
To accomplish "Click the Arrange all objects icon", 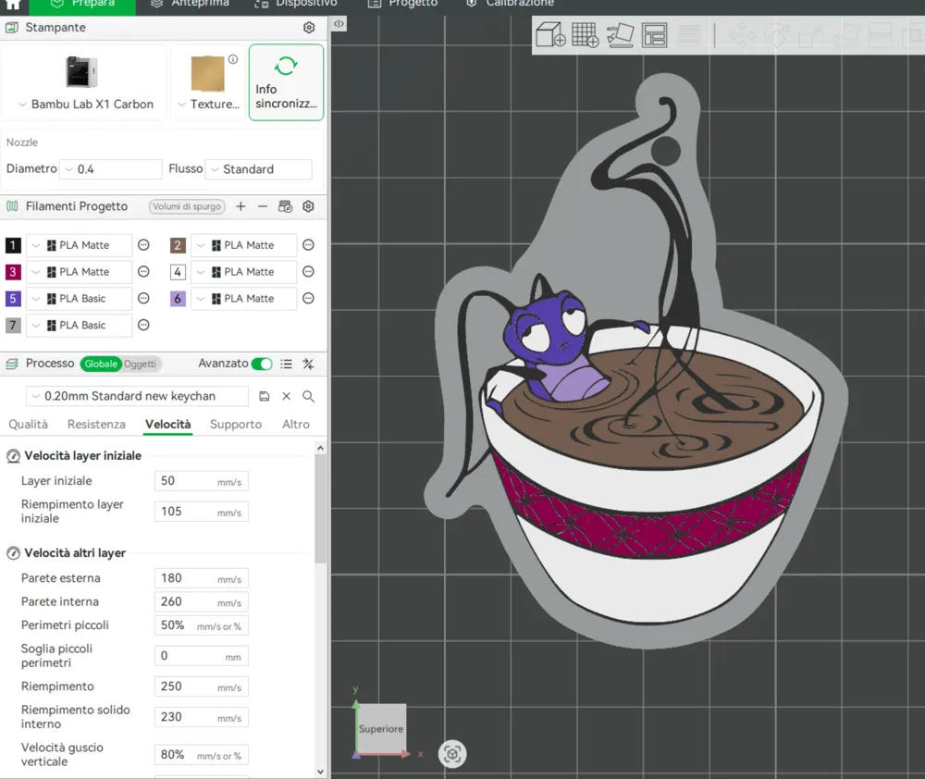I will tap(654, 35).
